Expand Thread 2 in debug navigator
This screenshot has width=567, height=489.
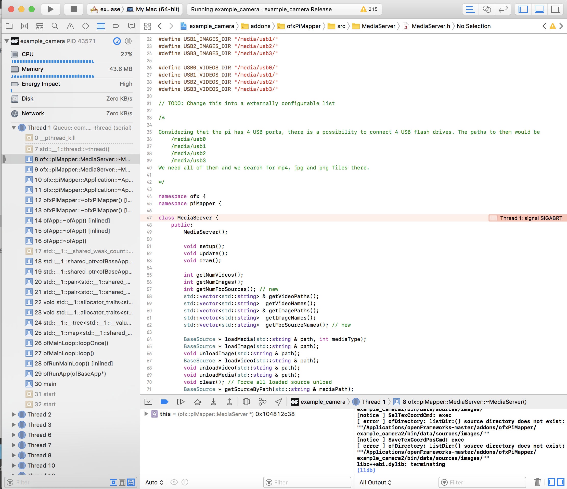click(x=14, y=414)
